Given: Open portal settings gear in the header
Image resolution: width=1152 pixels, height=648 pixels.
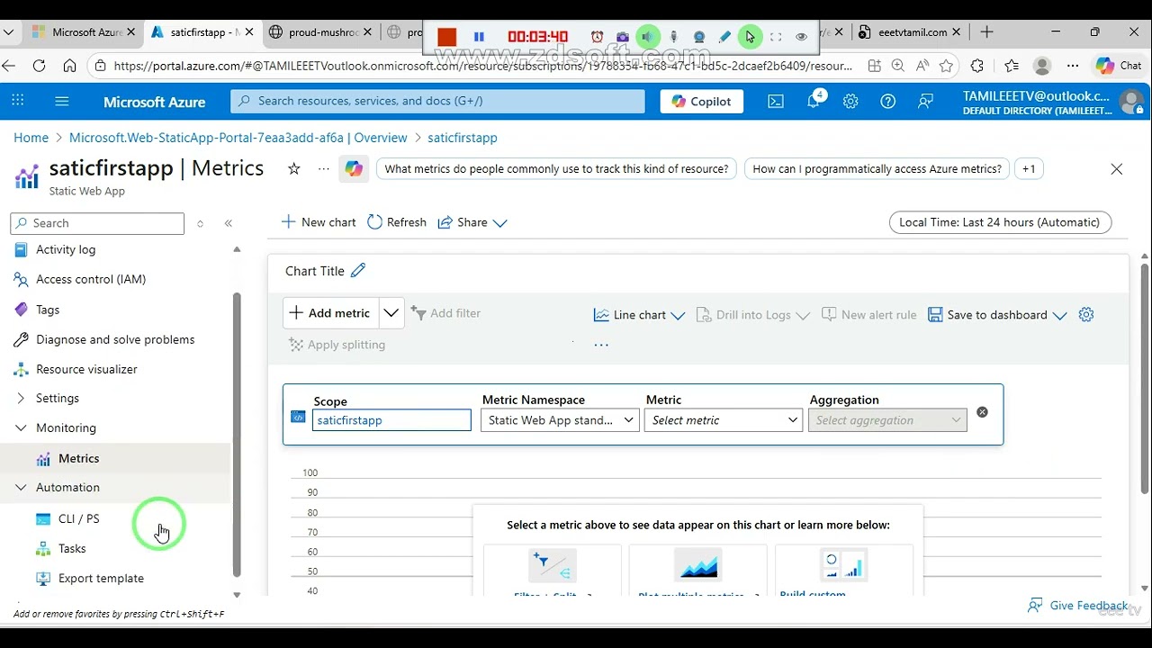Looking at the screenshot, I should pos(850,102).
